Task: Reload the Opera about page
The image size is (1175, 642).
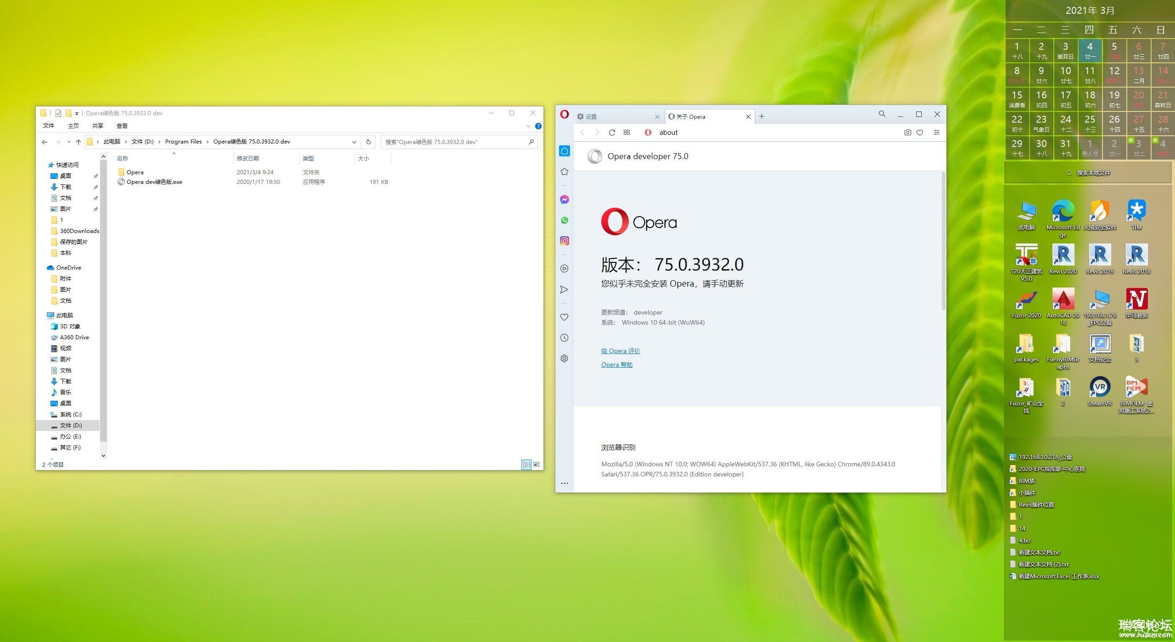Action: tap(612, 133)
